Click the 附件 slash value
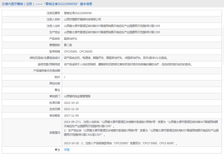Viewport: 224px width, 155px height. [x=65, y=77]
